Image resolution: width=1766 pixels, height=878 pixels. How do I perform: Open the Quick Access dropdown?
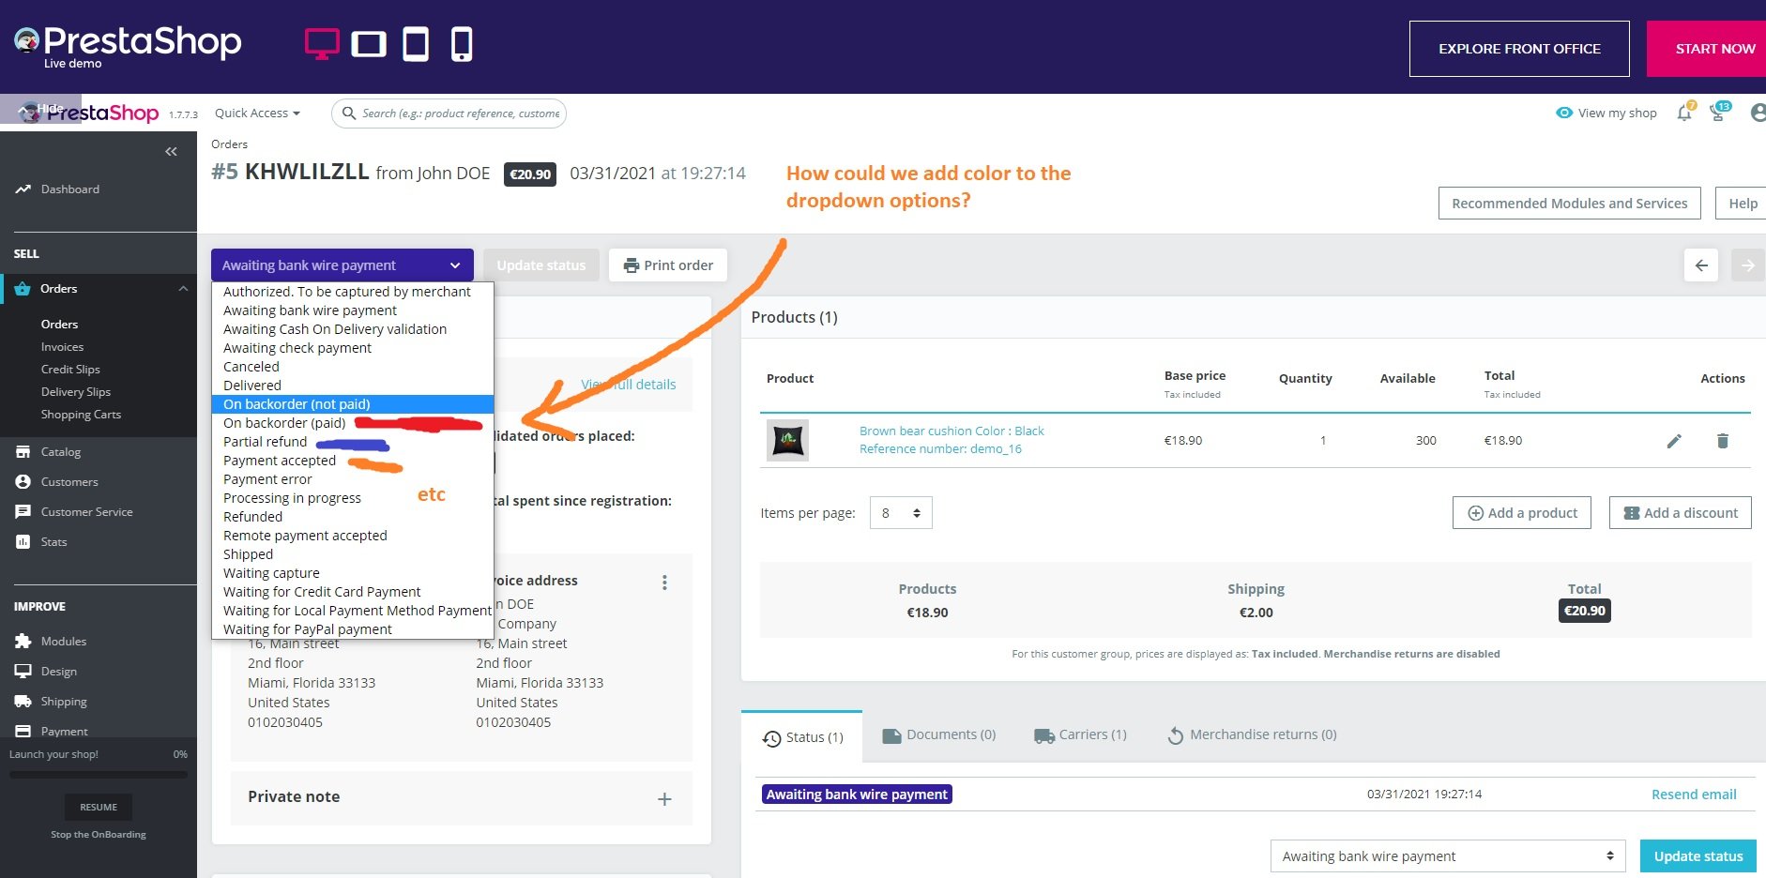click(257, 114)
